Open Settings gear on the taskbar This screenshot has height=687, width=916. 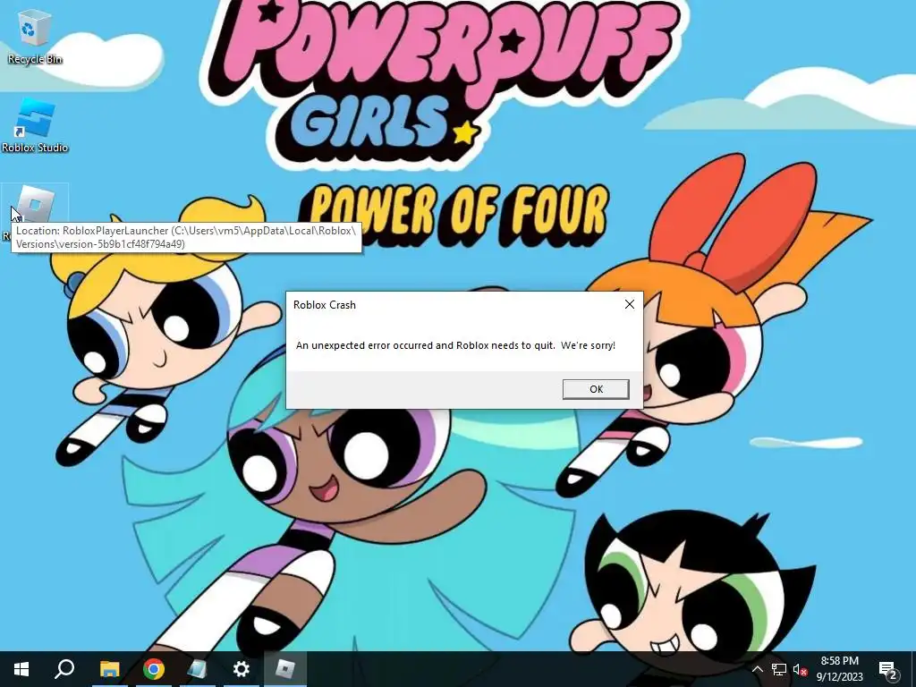coord(242,669)
